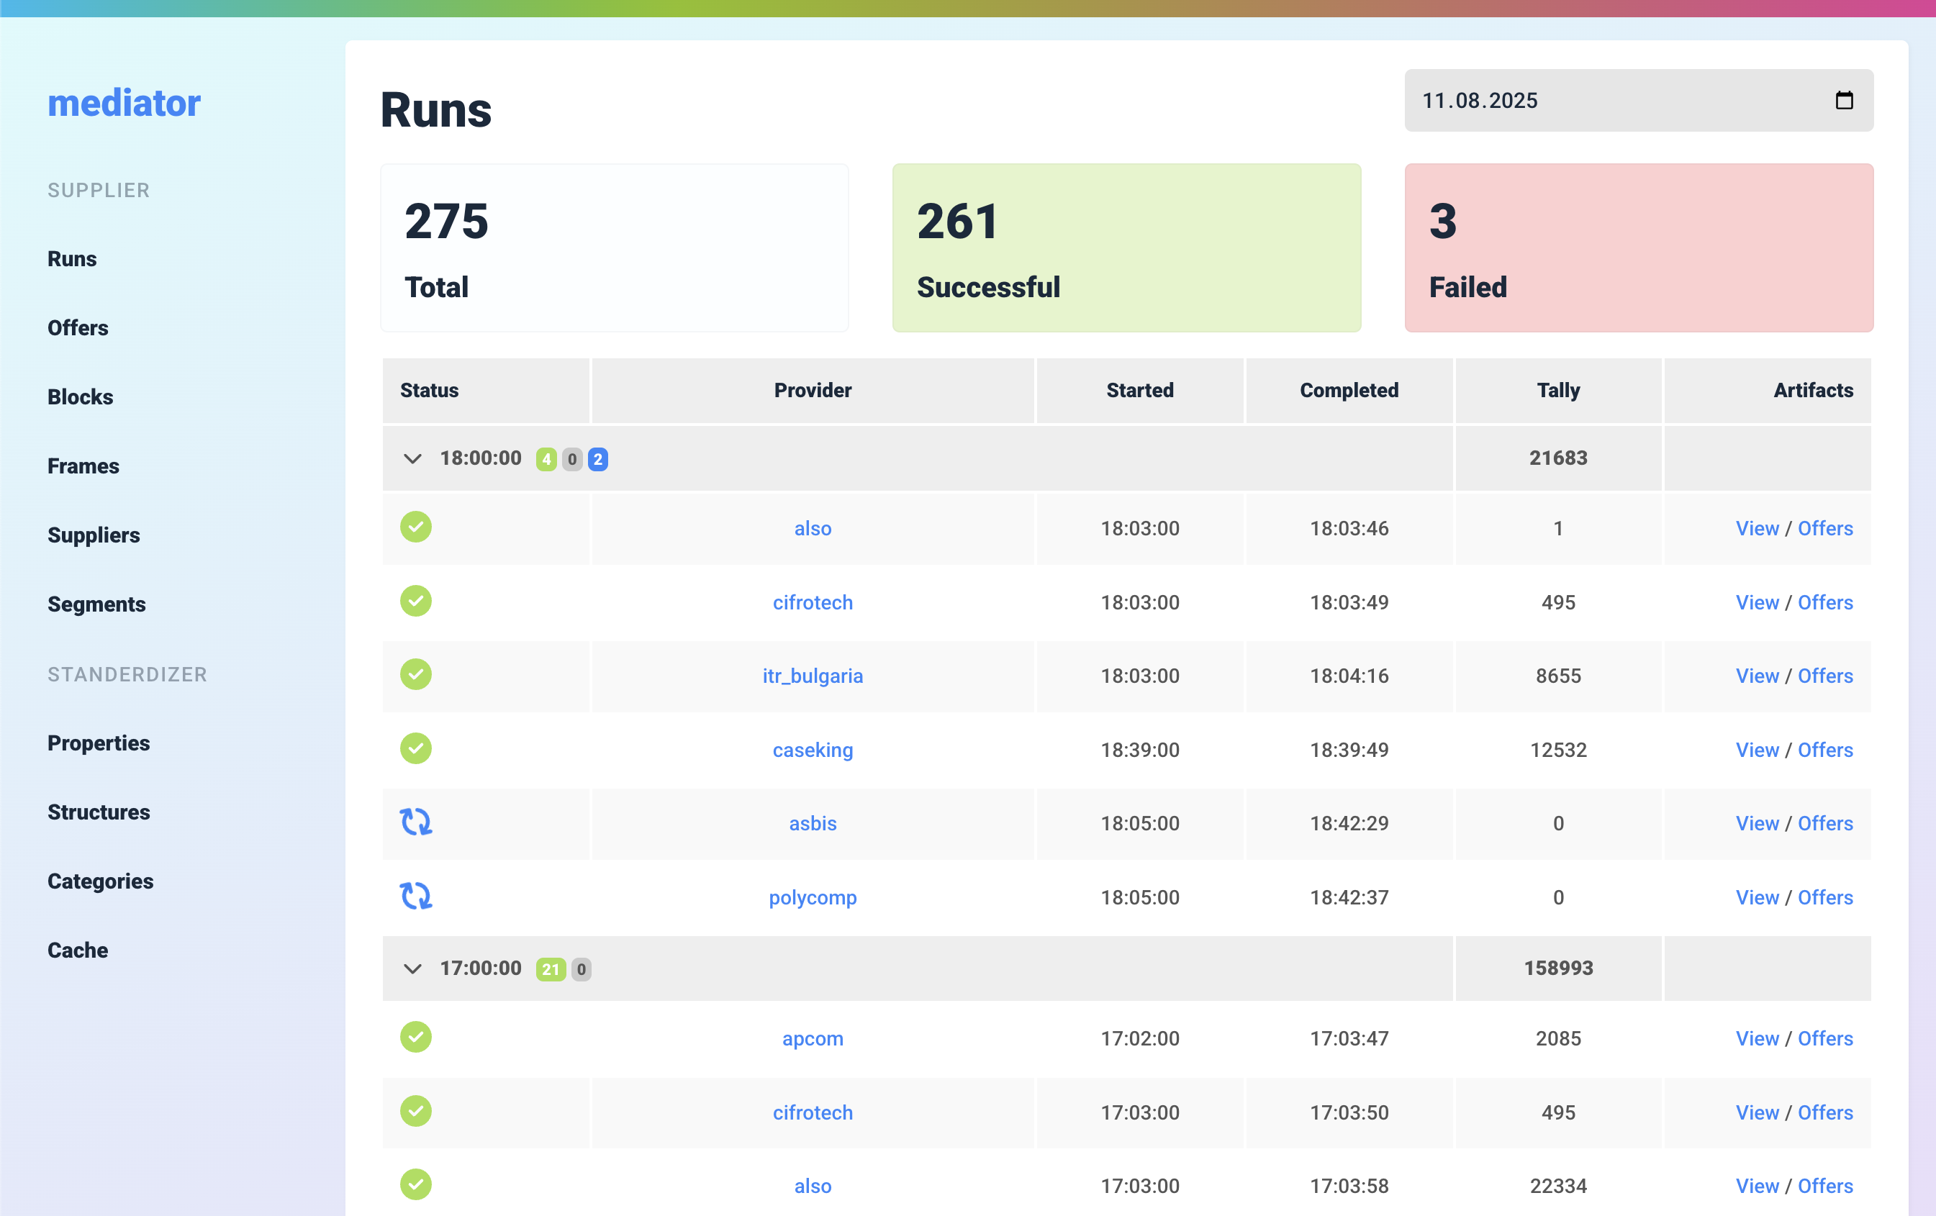Click the checkmark icon on the apcom row
The image size is (1936, 1216).
point(416,1037)
